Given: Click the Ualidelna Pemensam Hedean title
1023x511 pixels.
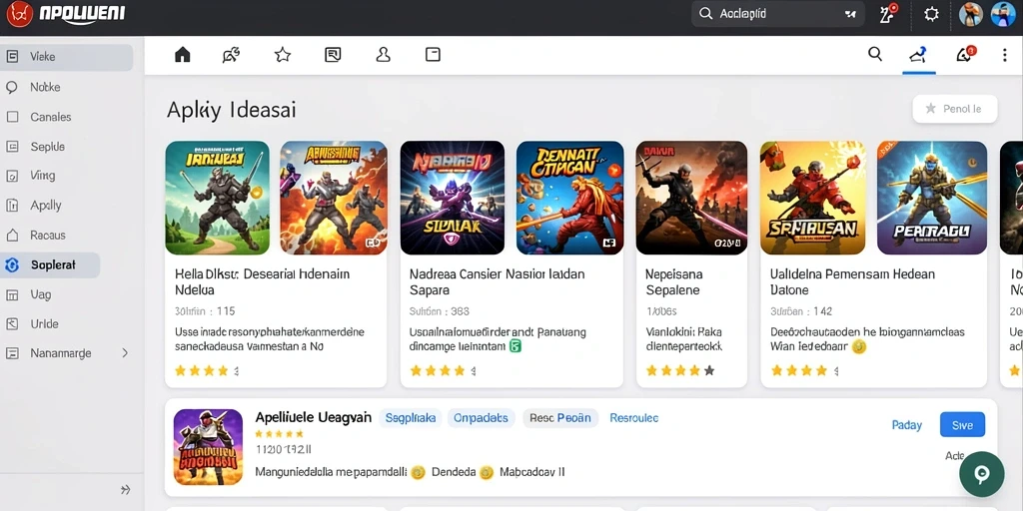Looking at the screenshot, I should pyautogui.click(x=853, y=281).
